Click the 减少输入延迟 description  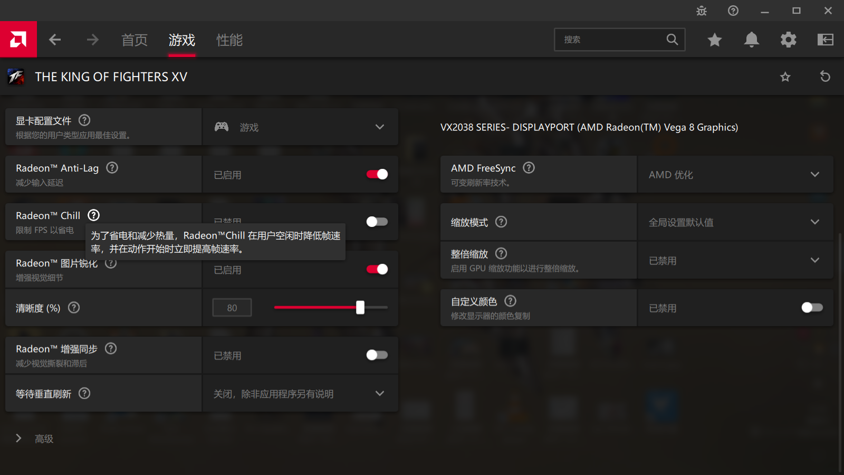pos(40,183)
